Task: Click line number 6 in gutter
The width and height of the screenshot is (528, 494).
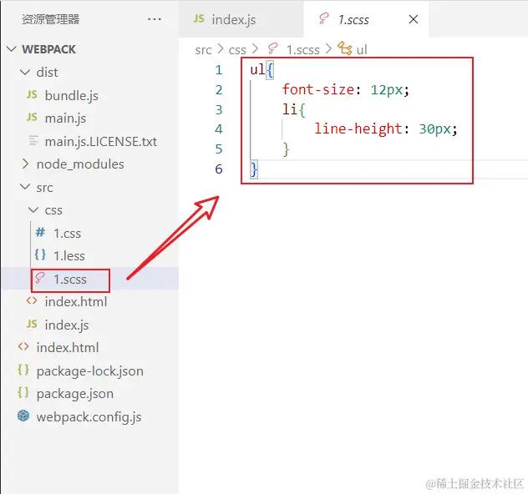Action: [219, 169]
